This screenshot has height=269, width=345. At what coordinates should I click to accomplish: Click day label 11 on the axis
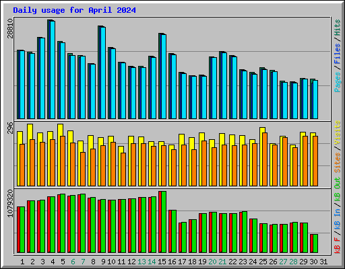(121, 262)
